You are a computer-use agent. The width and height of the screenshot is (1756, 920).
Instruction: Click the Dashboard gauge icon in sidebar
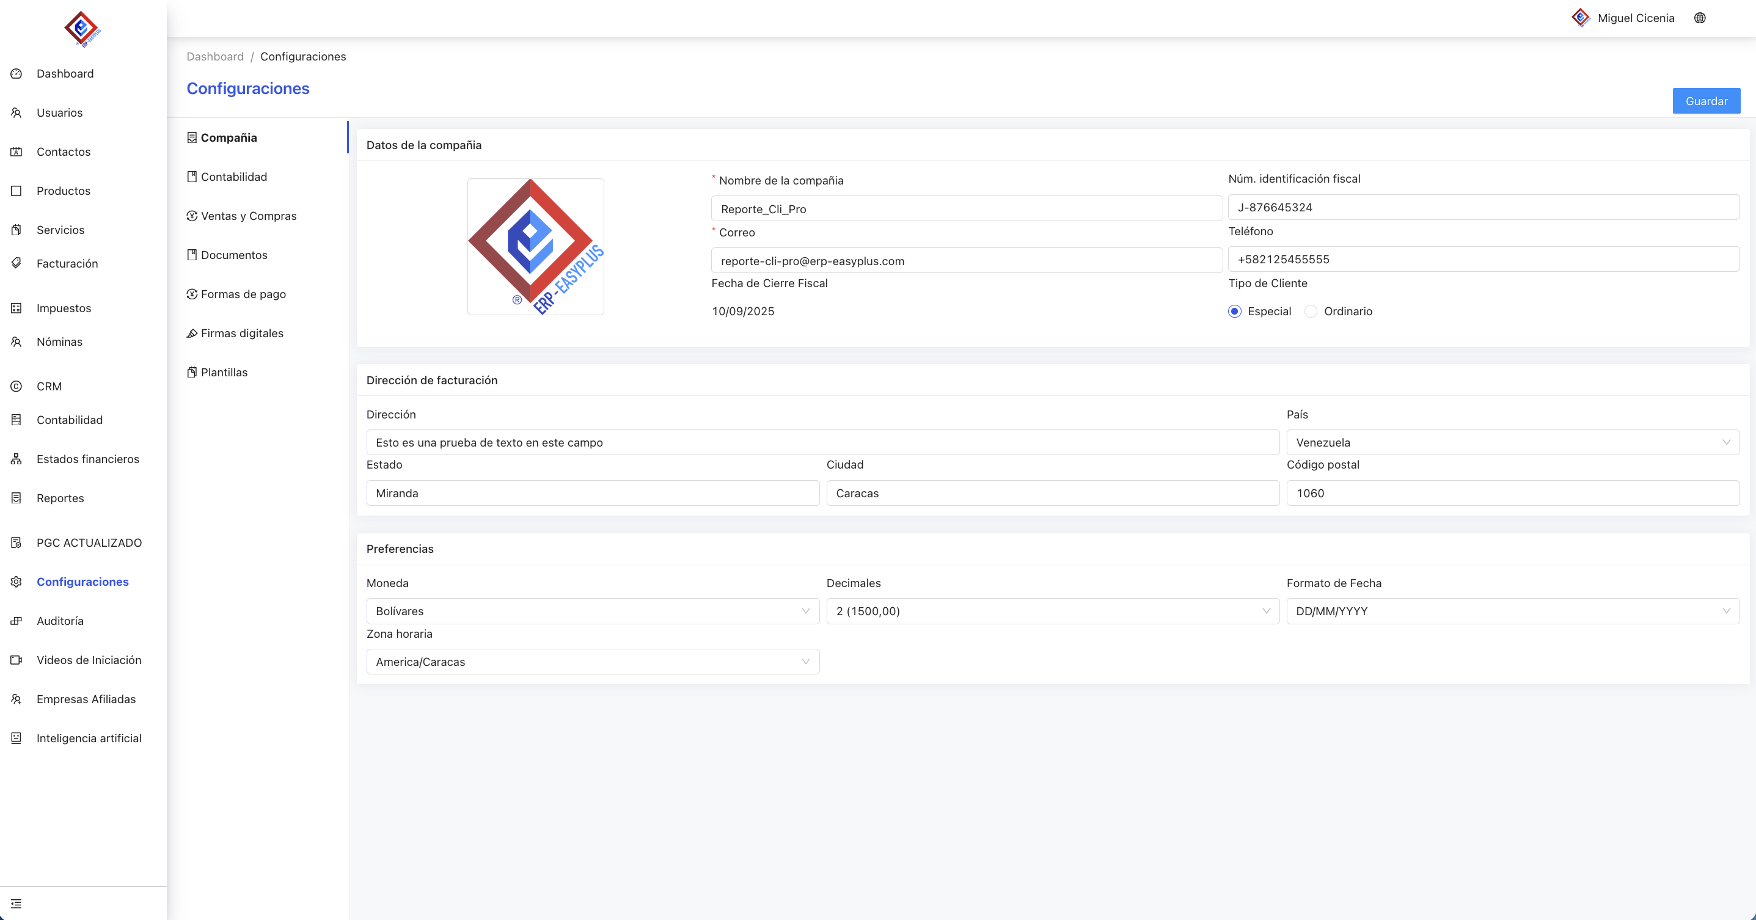click(16, 73)
